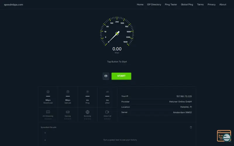Open the Home nav link
The image size is (234, 146).
coord(140,4)
